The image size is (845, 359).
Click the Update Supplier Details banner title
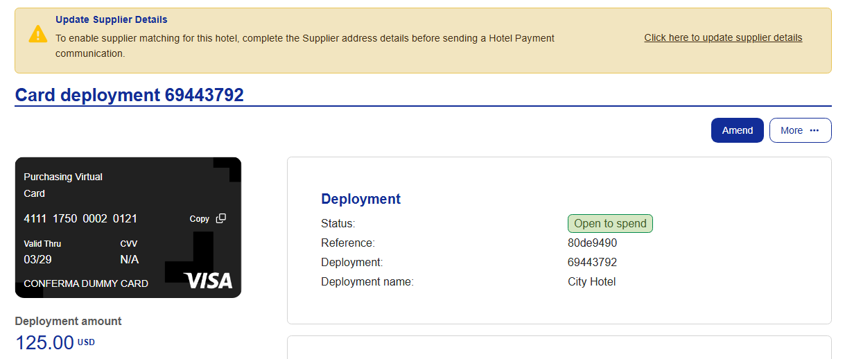click(x=112, y=19)
